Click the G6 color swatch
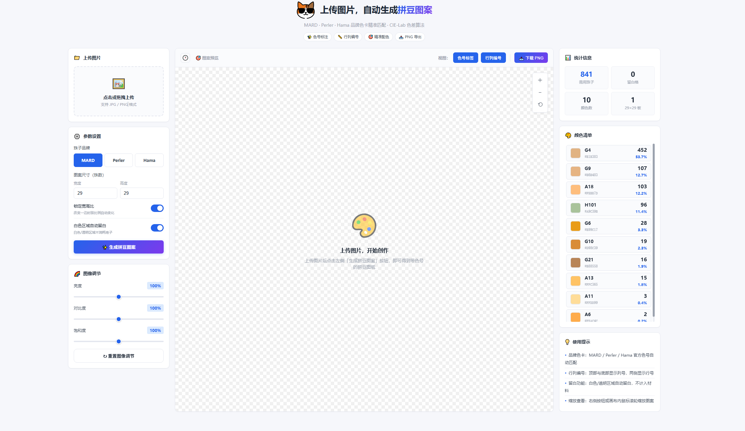This screenshot has height=431, width=745. click(x=576, y=226)
